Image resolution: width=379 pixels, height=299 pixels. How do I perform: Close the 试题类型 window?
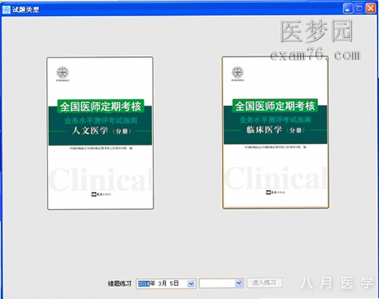[371, 8]
